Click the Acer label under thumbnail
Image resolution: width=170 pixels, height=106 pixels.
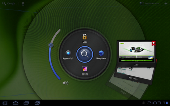pos(136,65)
